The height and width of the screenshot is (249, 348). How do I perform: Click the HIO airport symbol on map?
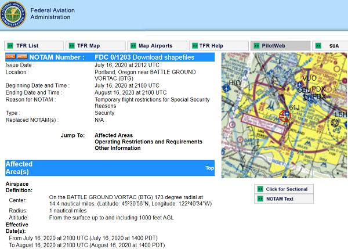(x=226, y=88)
